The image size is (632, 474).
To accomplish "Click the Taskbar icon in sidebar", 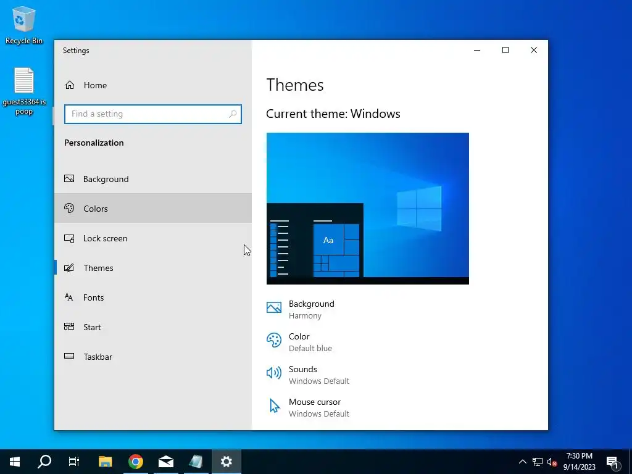I will point(69,356).
